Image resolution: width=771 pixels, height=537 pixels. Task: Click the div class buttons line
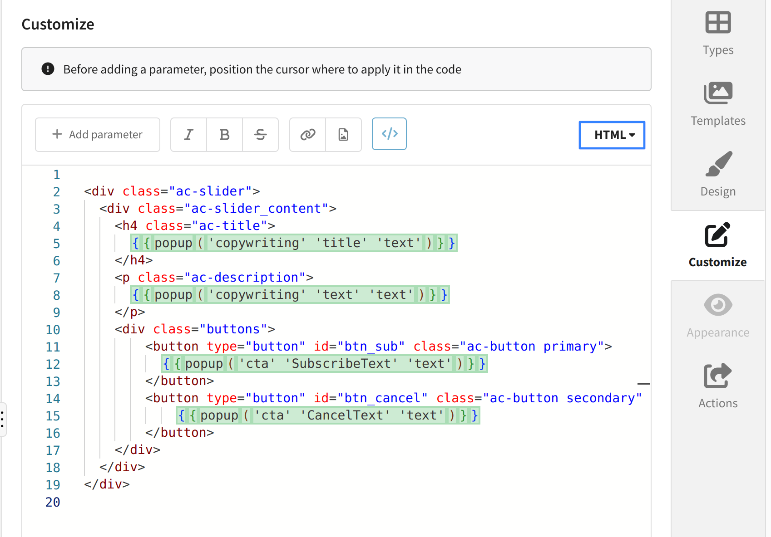(195, 329)
